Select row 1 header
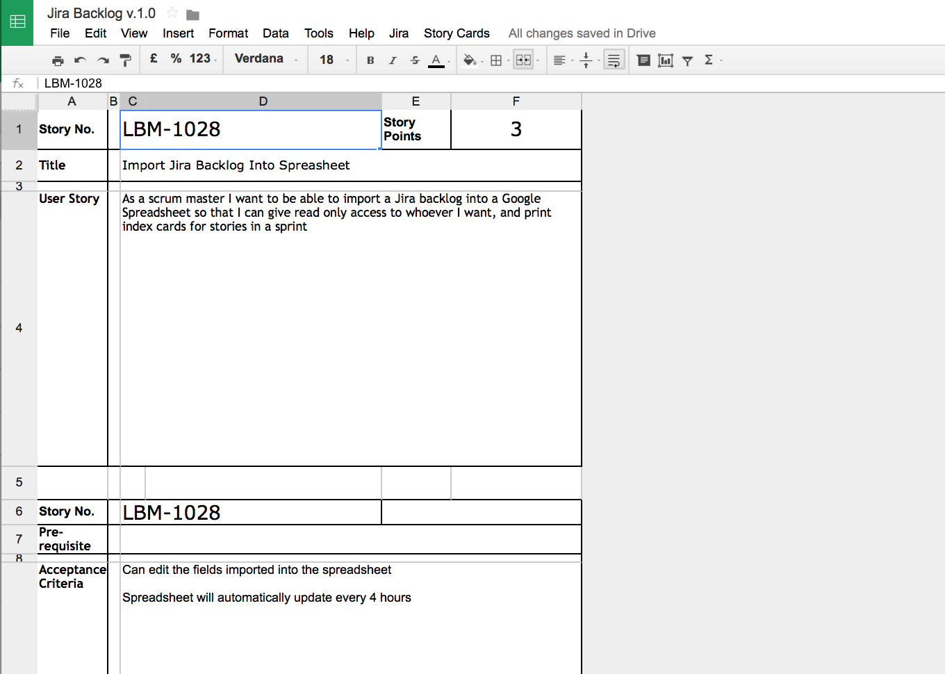This screenshot has width=945, height=674. pyautogui.click(x=19, y=129)
